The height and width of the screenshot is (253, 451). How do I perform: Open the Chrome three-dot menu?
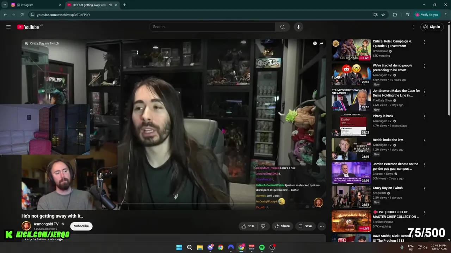(x=445, y=15)
